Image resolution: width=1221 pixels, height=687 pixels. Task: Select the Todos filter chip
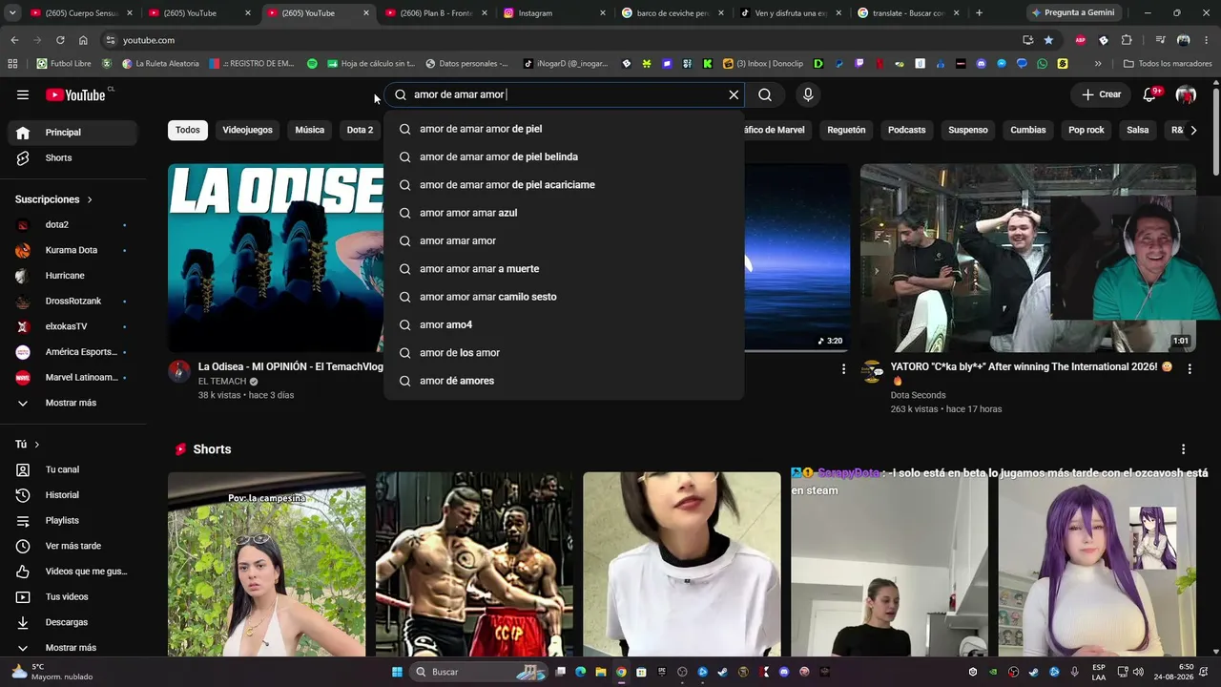pyautogui.click(x=188, y=130)
